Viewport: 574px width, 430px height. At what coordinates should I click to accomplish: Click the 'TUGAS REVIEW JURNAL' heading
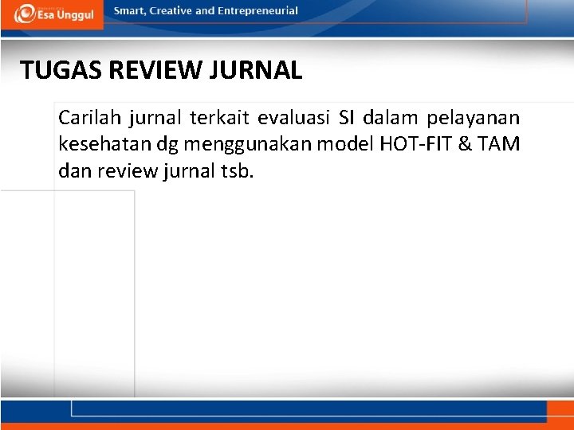(x=161, y=70)
